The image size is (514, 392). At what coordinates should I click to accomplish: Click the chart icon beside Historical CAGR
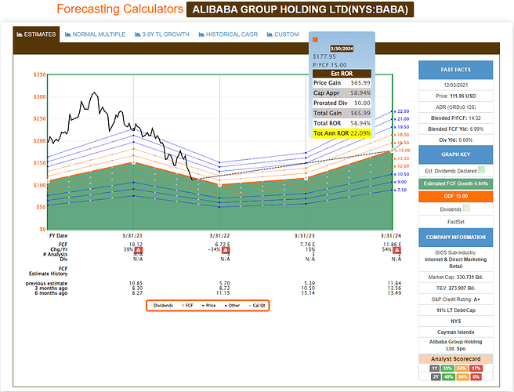[201, 34]
